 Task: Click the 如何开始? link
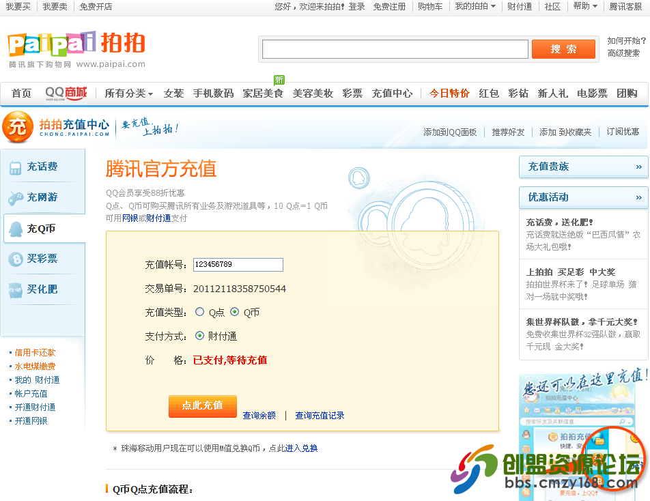pos(626,40)
